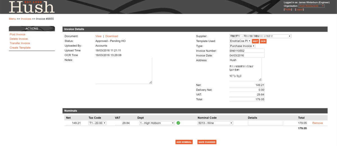The width and height of the screenshot is (337, 146).
Task: Open the Nominal Code dropdown 5013 - Wine
Action: (x=215, y=123)
